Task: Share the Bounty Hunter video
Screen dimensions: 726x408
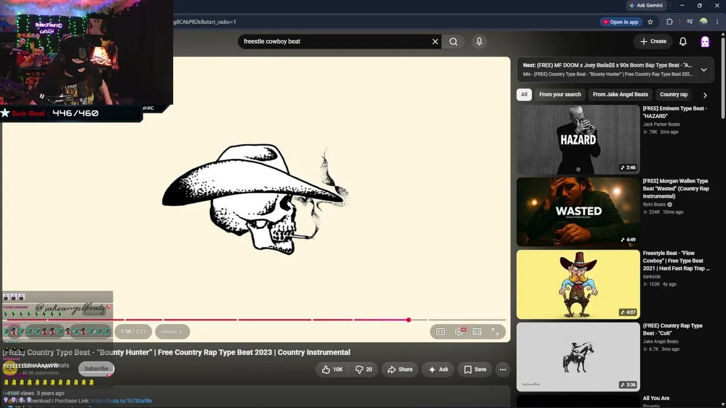Action: pos(400,369)
